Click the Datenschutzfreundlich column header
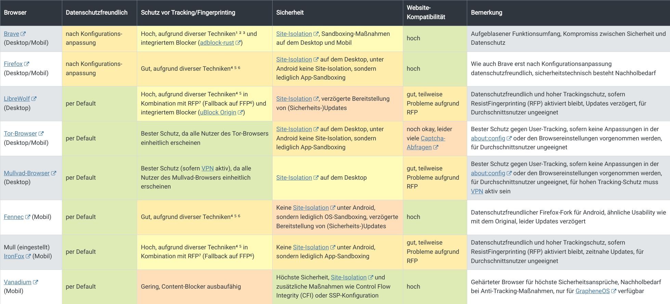This screenshot has width=670, height=304. coord(96,13)
